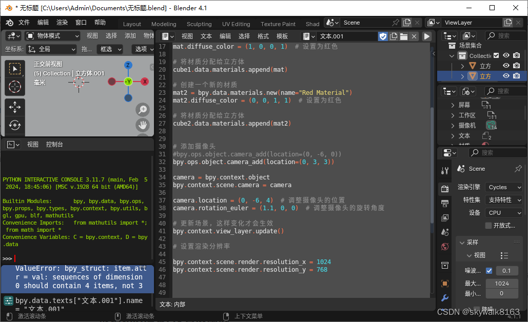Viewport: 528px width, 322px height.
Task: Click the new text copy icon
Action: [393, 36]
